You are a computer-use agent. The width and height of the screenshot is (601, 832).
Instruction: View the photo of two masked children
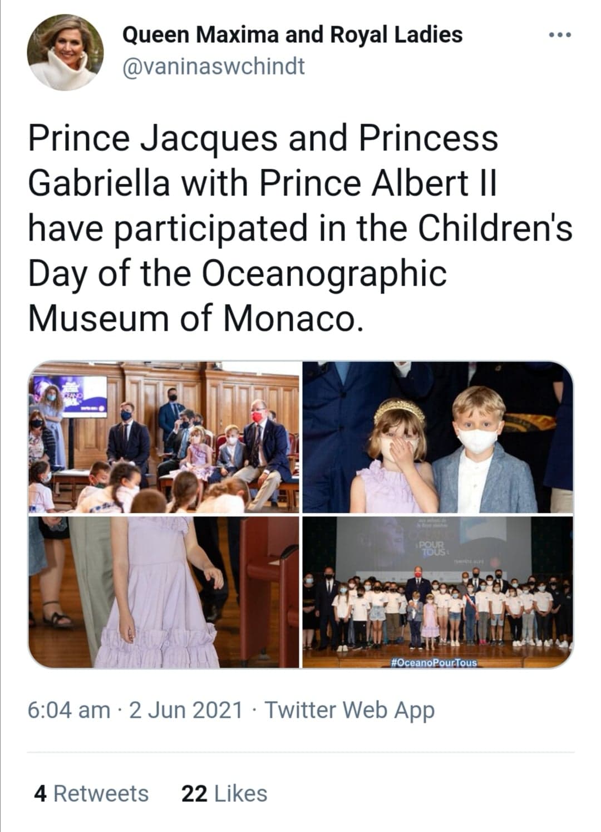point(438,437)
